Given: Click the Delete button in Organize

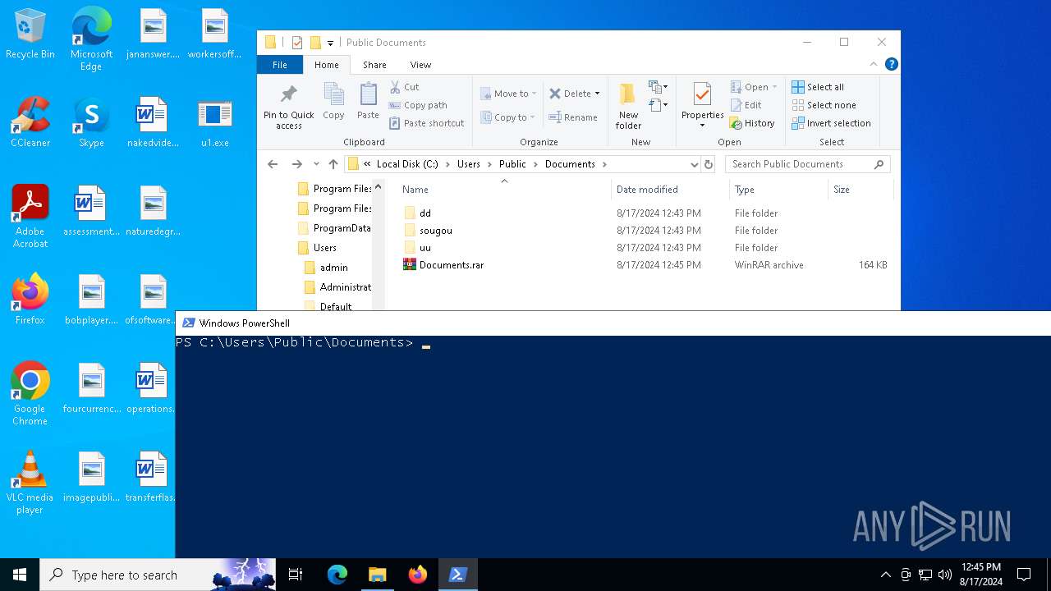Looking at the screenshot, I should click(x=574, y=94).
